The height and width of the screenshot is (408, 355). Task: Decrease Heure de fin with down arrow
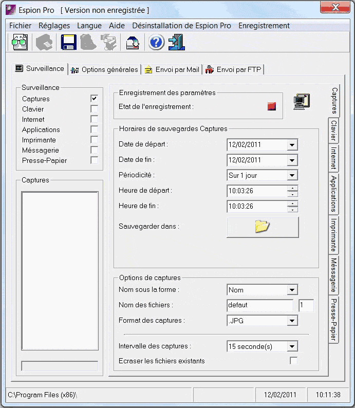(x=292, y=210)
